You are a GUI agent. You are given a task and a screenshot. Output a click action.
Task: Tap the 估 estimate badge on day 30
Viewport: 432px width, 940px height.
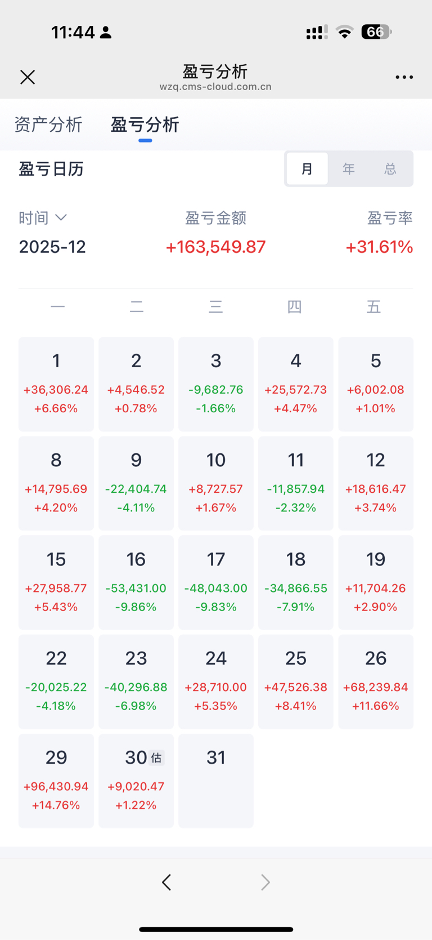[156, 758]
